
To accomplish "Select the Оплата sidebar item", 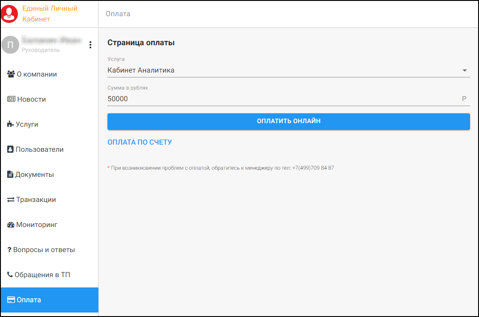I will click(x=49, y=300).
